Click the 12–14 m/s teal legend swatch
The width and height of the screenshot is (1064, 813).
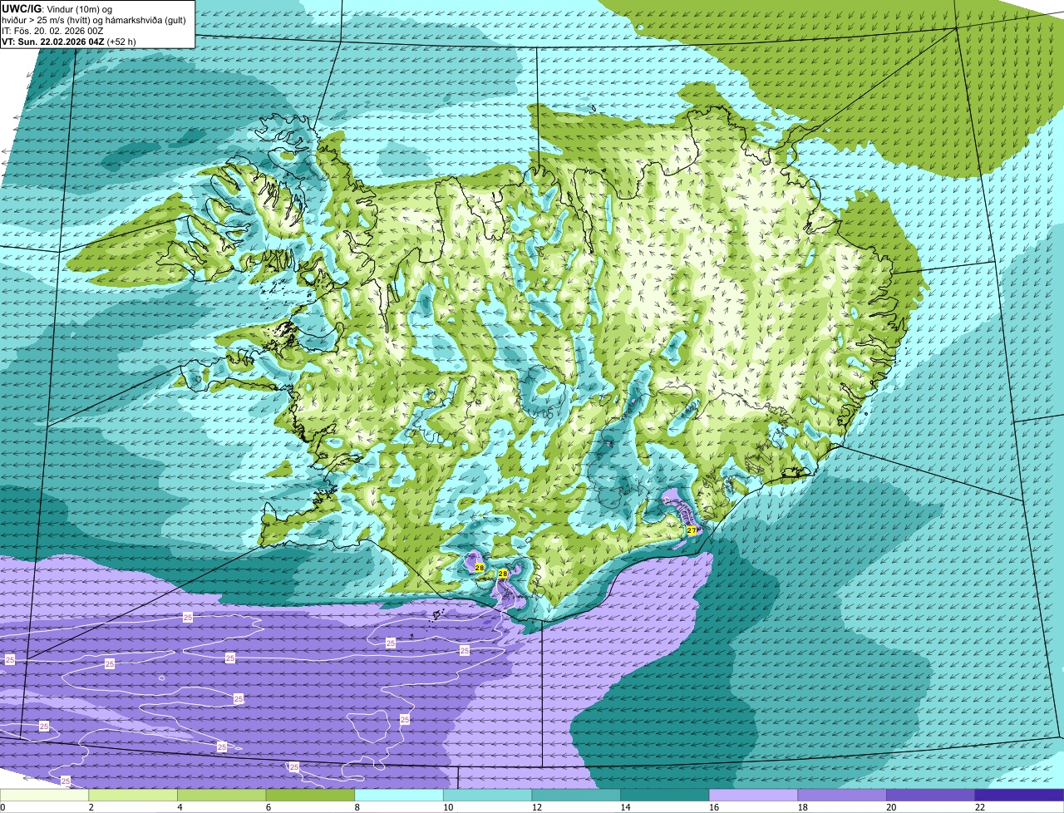coord(576,795)
